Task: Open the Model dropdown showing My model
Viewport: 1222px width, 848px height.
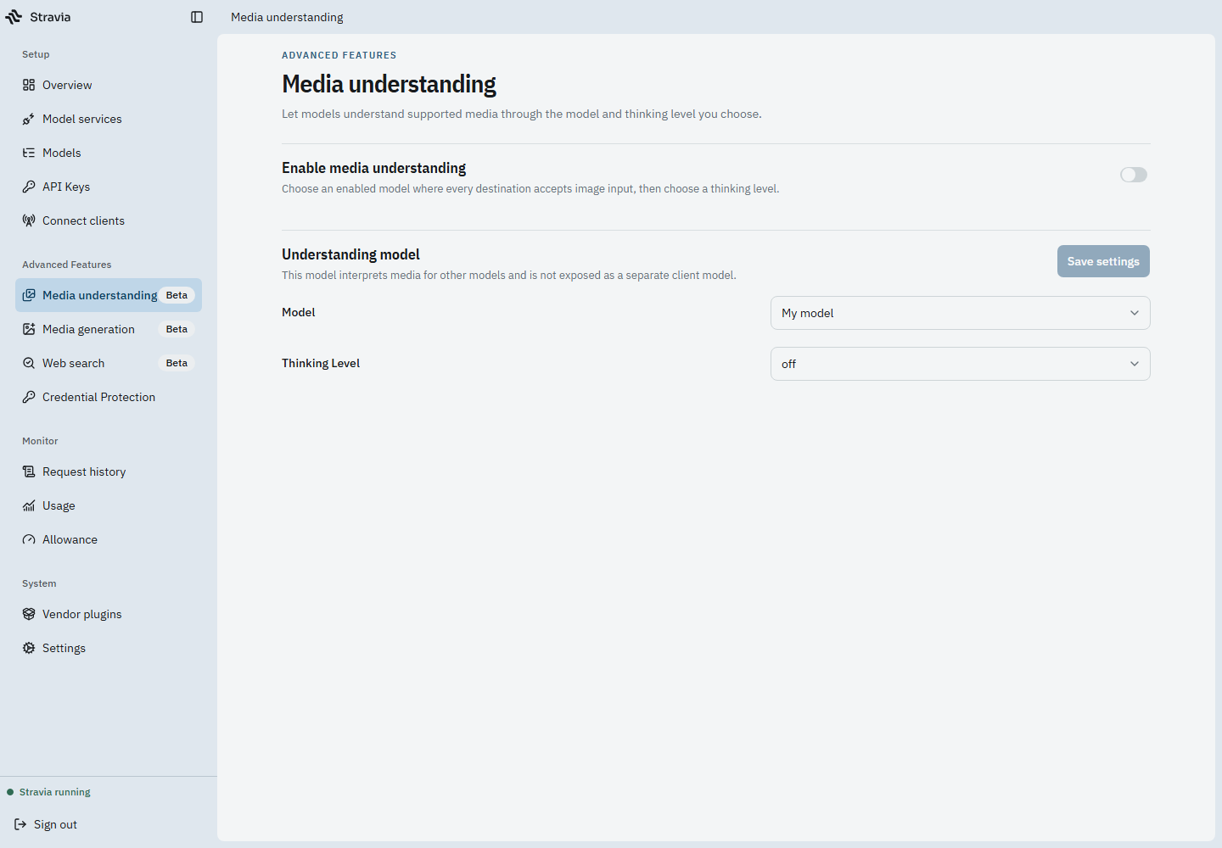Action: click(x=961, y=313)
